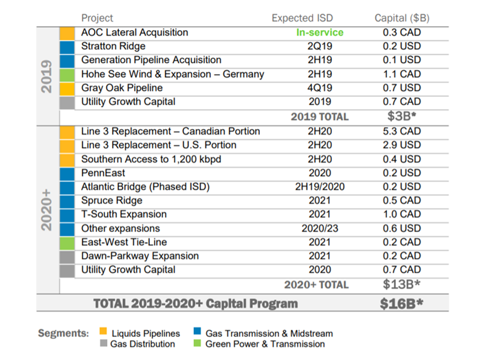Click the 'Segments:' legend heading
Image resolution: width=488 pixels, height=350 pixels.
point(63,334)
